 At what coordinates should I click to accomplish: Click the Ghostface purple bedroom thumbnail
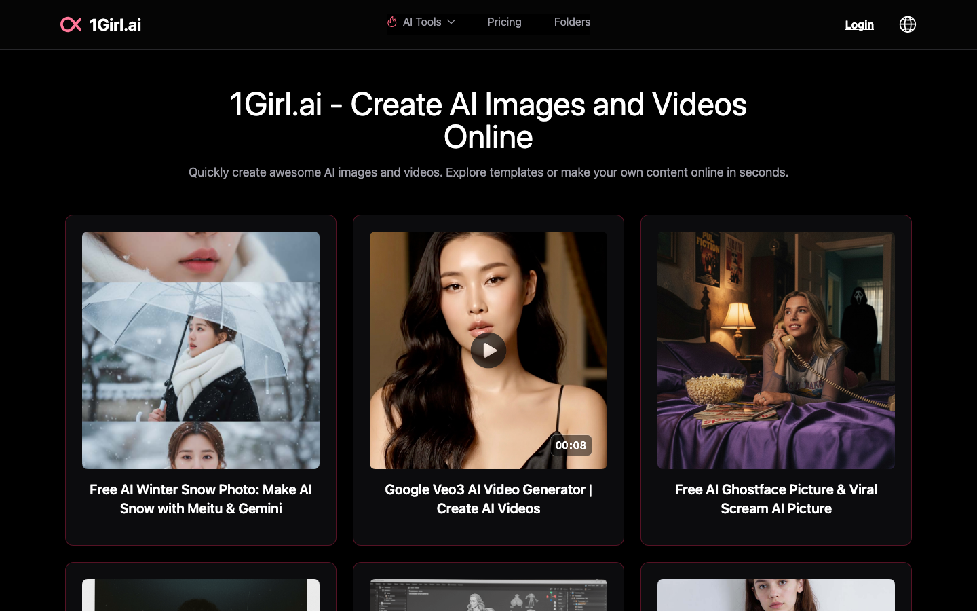[x=775, y=350]
